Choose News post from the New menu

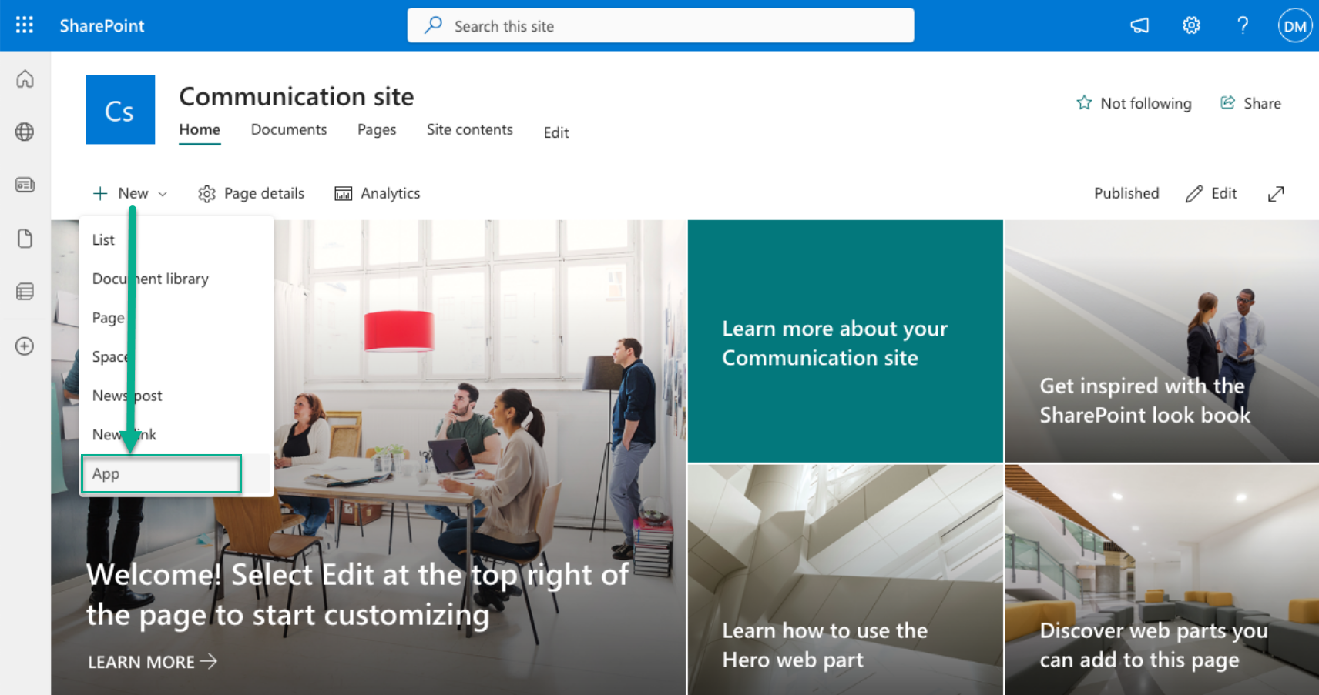tap(176, 396)
